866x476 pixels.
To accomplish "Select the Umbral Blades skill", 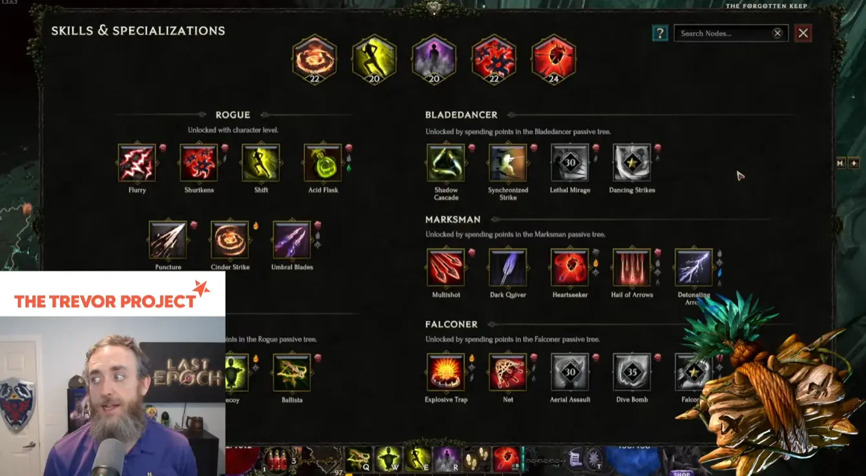I will point(291,240).
